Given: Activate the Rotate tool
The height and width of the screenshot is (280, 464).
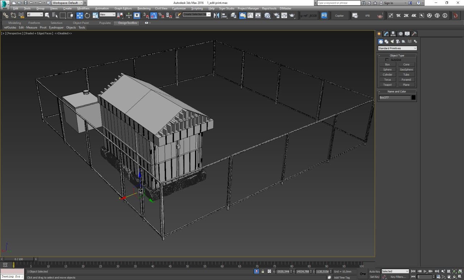Looking at the screenshot, I should click(x=87, y=15).
